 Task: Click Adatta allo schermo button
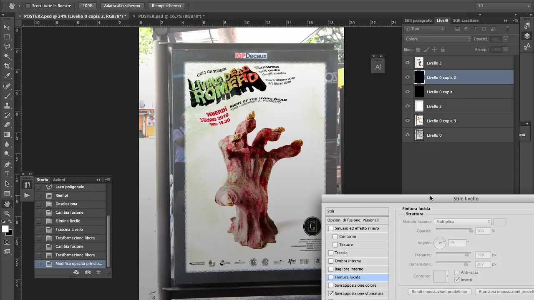tap(122, 6)
